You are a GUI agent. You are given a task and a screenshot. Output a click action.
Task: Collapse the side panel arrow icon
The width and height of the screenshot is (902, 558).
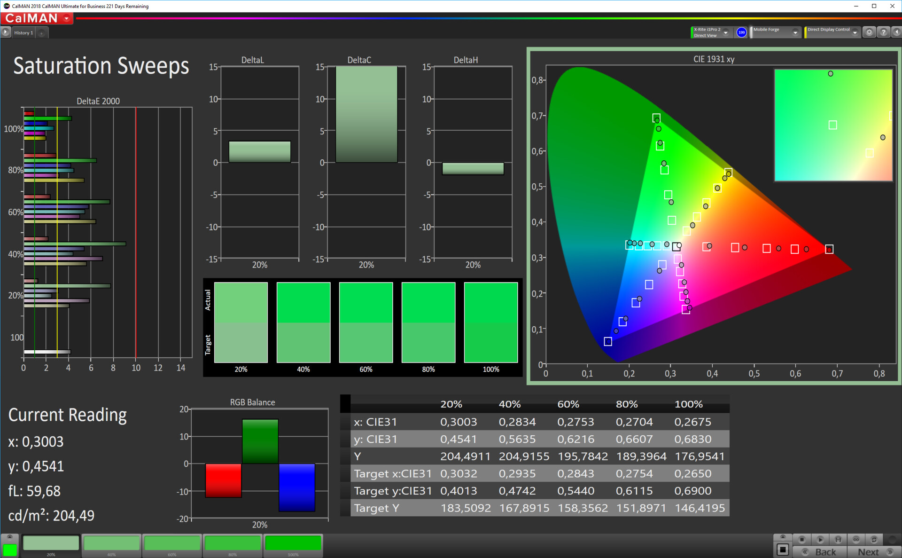pyautogui.click(x=896, y=32)
